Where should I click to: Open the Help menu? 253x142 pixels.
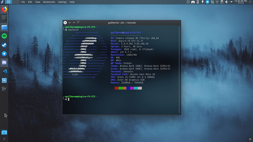(72, 2)
